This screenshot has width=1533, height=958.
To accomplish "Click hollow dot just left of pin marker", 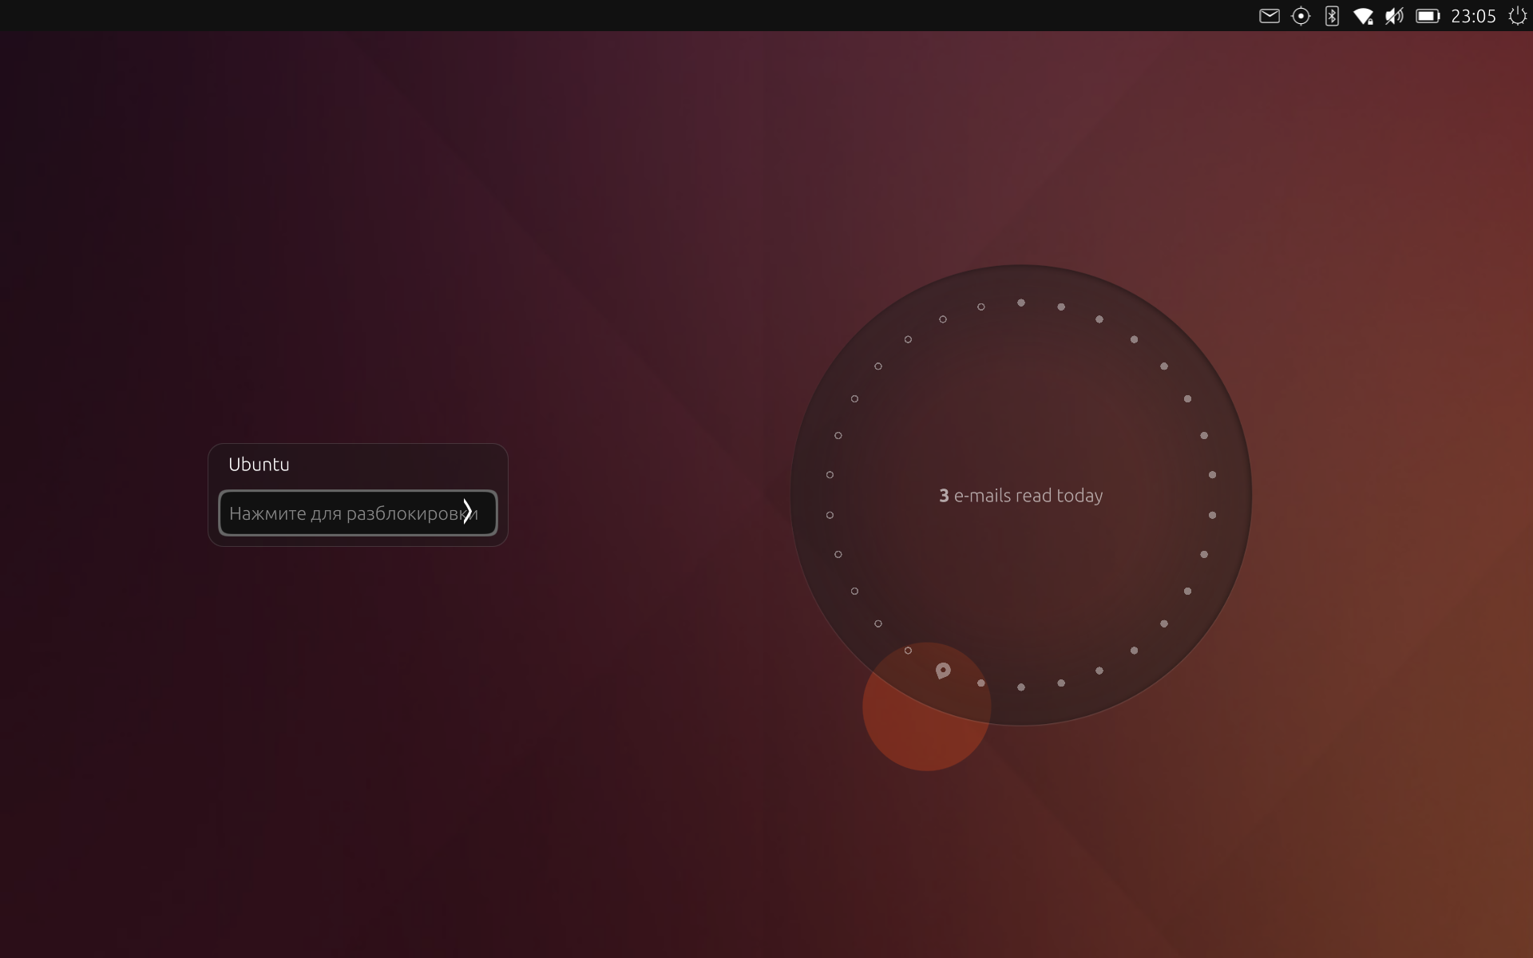I will pyautogui.click(x=908, y=651).
